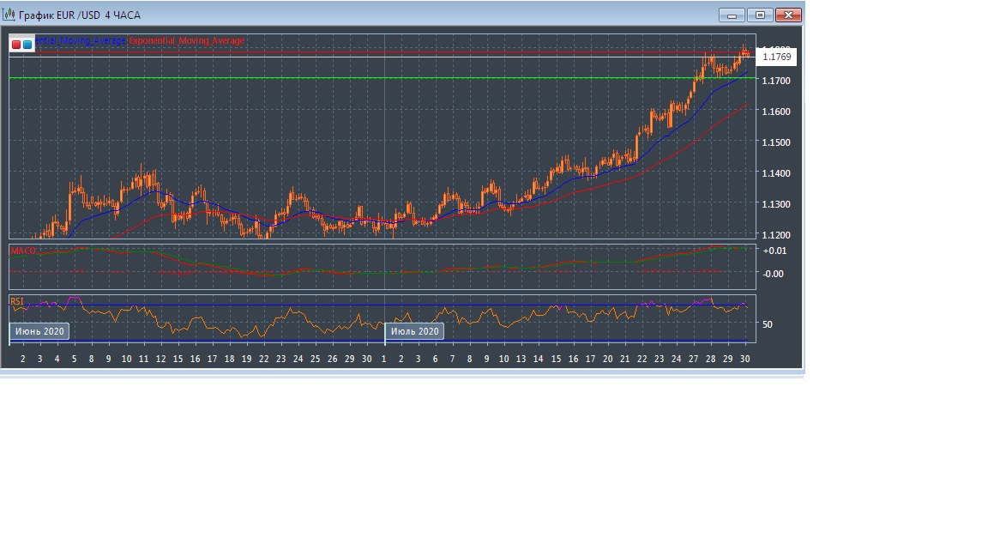Click date 30 at right end of time axis
Screen dimensions: 988x556
pyautogui.click(x=745, y=359)
